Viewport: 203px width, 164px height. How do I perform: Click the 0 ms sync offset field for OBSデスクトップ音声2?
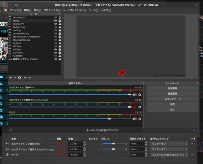coord(137,149)
